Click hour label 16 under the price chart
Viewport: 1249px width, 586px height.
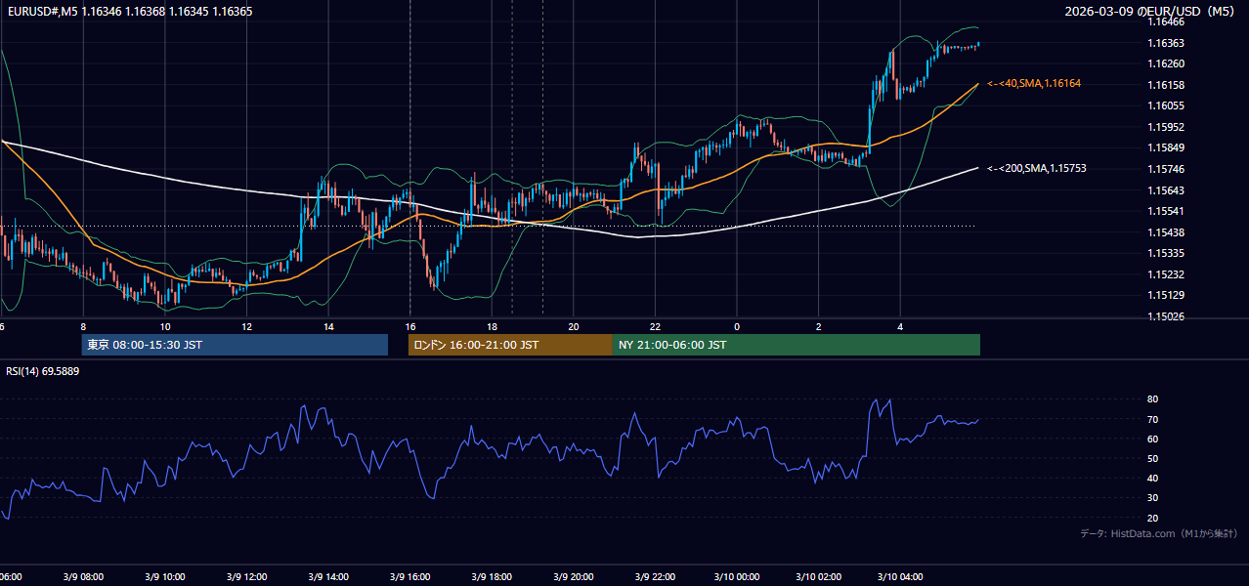(410, 326)
